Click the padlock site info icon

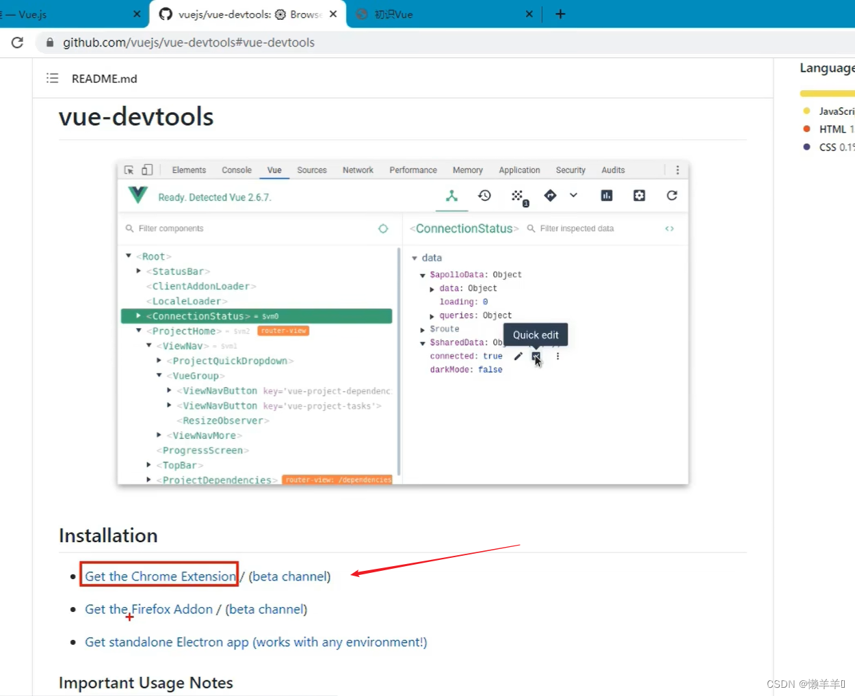click(x=49, y=42)
